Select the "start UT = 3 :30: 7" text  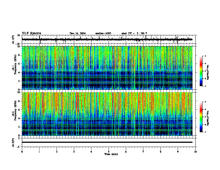(x=134, y=33)
